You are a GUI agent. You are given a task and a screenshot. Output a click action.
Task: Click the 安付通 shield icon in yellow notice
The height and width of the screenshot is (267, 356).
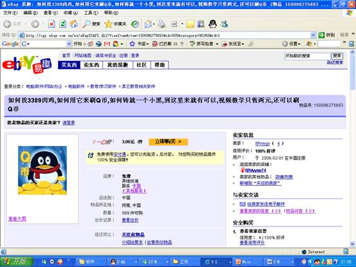click(x=91, y=155)
